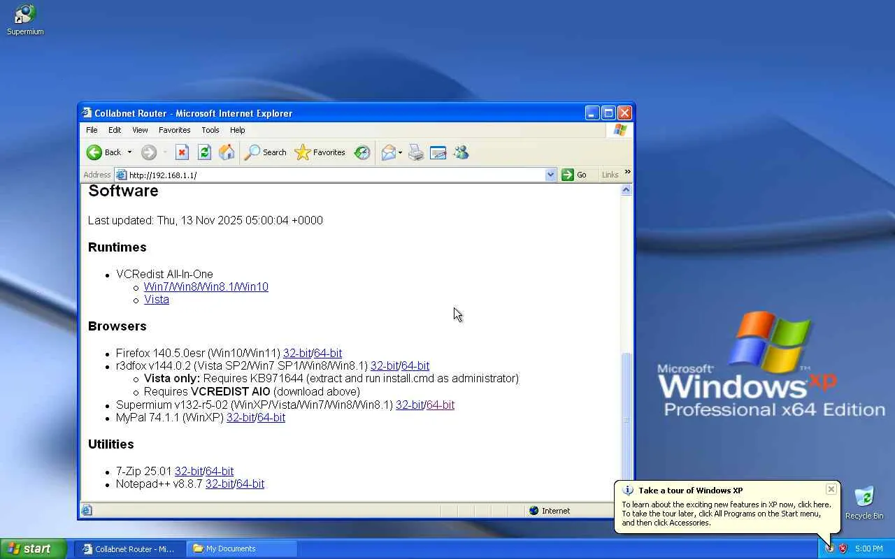This screenshot has width=895, height=559.
Task: Click the "Runtimes" section heading
Action: pyautogui.click(x=117, y=247)
